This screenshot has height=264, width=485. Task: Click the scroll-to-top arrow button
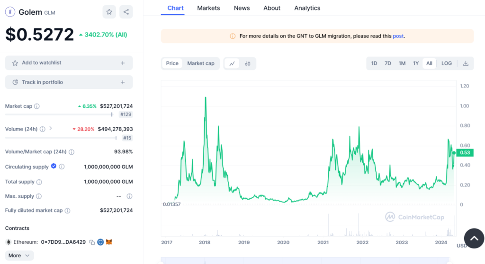click(474, 238)
